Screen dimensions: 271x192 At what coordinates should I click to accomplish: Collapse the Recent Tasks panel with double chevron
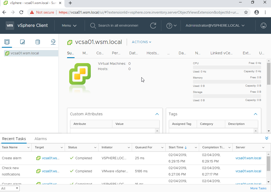267,138
